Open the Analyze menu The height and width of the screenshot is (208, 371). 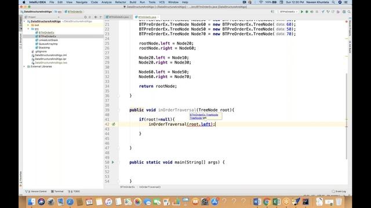[107, 2]
